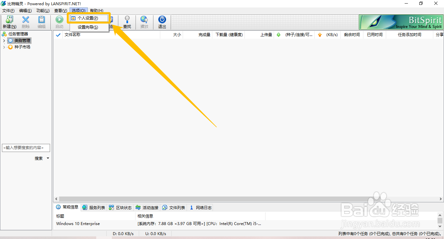Viewport: 444px width, 239px height.
Task: Expand the 类别管理 tree node arrow
Action: (4, 41)
